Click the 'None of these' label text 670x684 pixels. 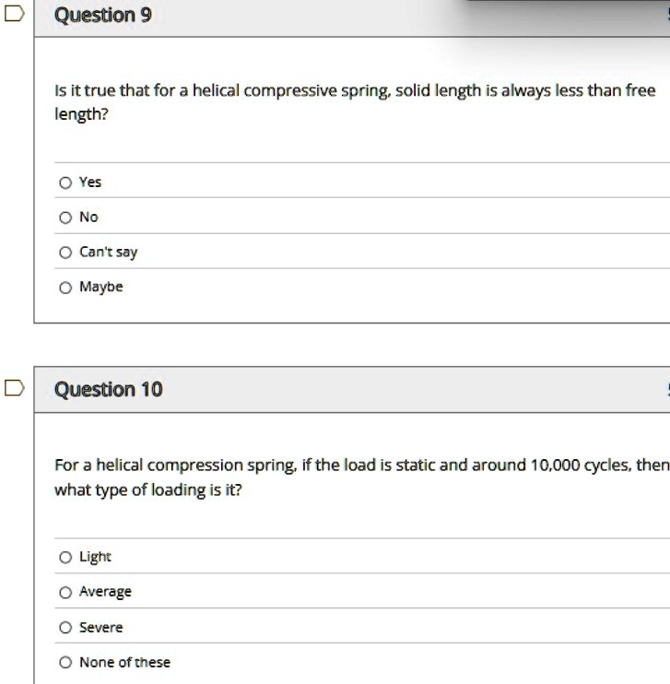pos(124,662)
